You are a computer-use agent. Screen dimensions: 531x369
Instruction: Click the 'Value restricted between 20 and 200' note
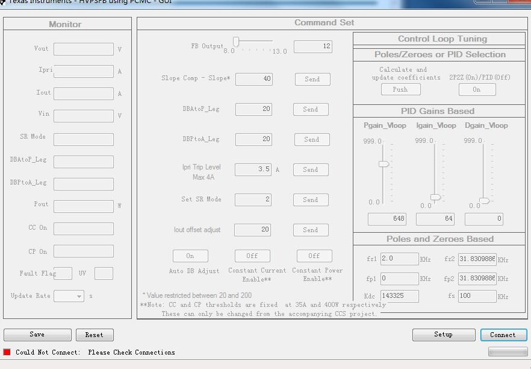[197, 295]
